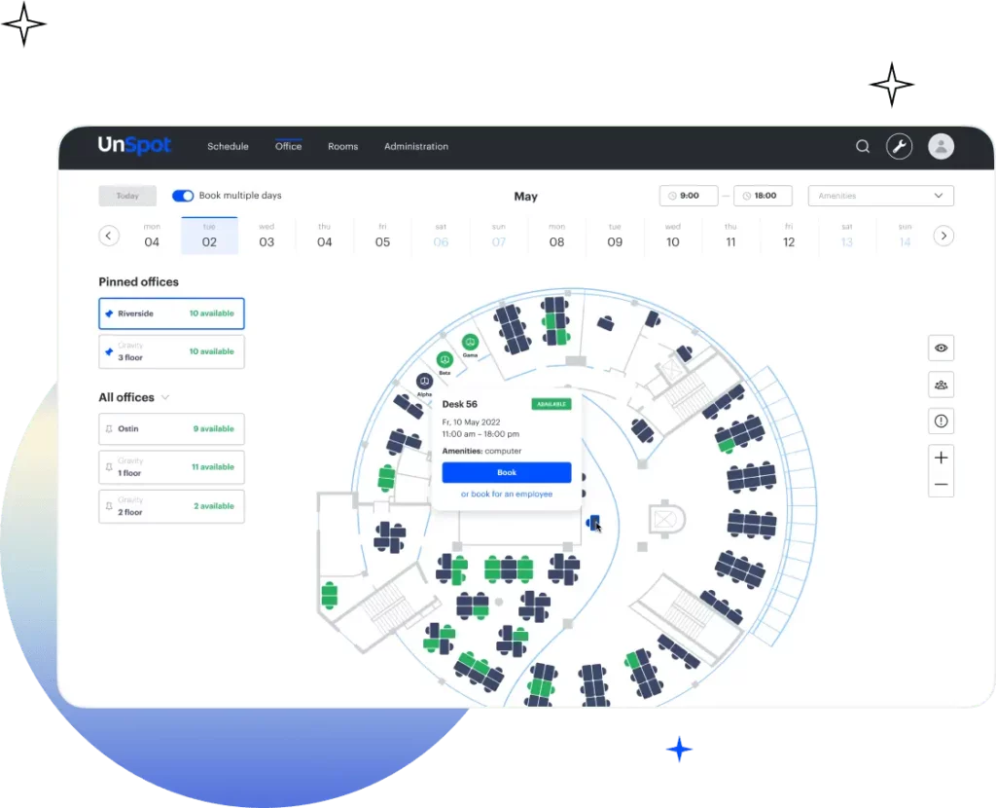Open the Amenities dropdown
Viewport: 996px width, 808px height.
click(x=880, y=196)
